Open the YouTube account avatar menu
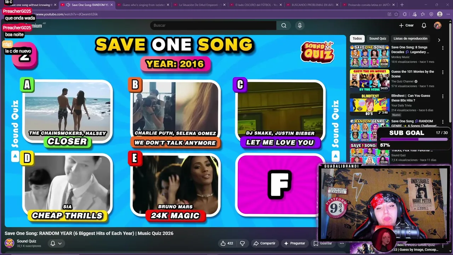Image resolution: width=453 pixels, height=255 pixels. tap(438, 25)
